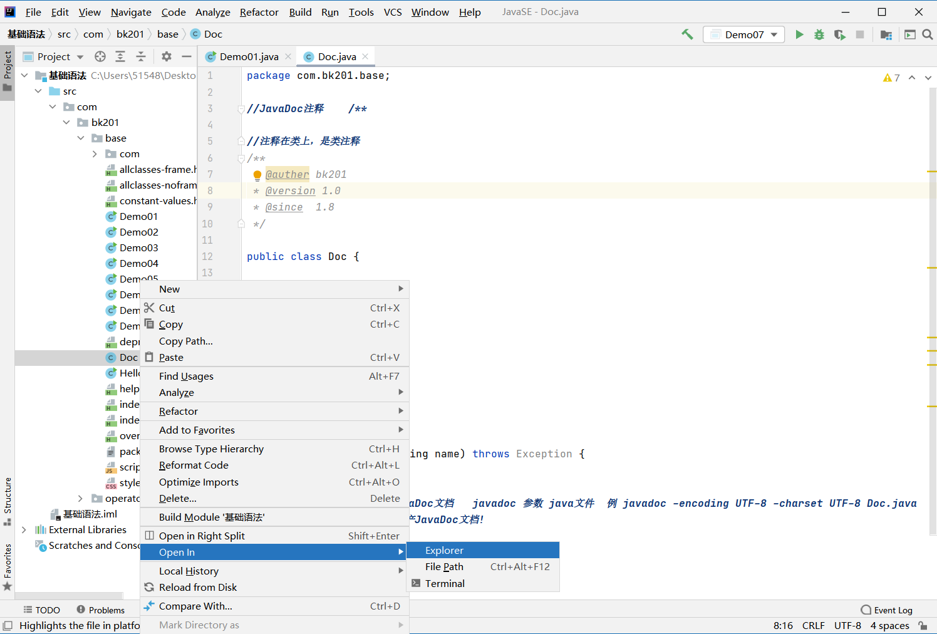Viewport: 937px width, 634px height.
Task: Open Project panel settings gear
Action: click(x=167, y=56)
